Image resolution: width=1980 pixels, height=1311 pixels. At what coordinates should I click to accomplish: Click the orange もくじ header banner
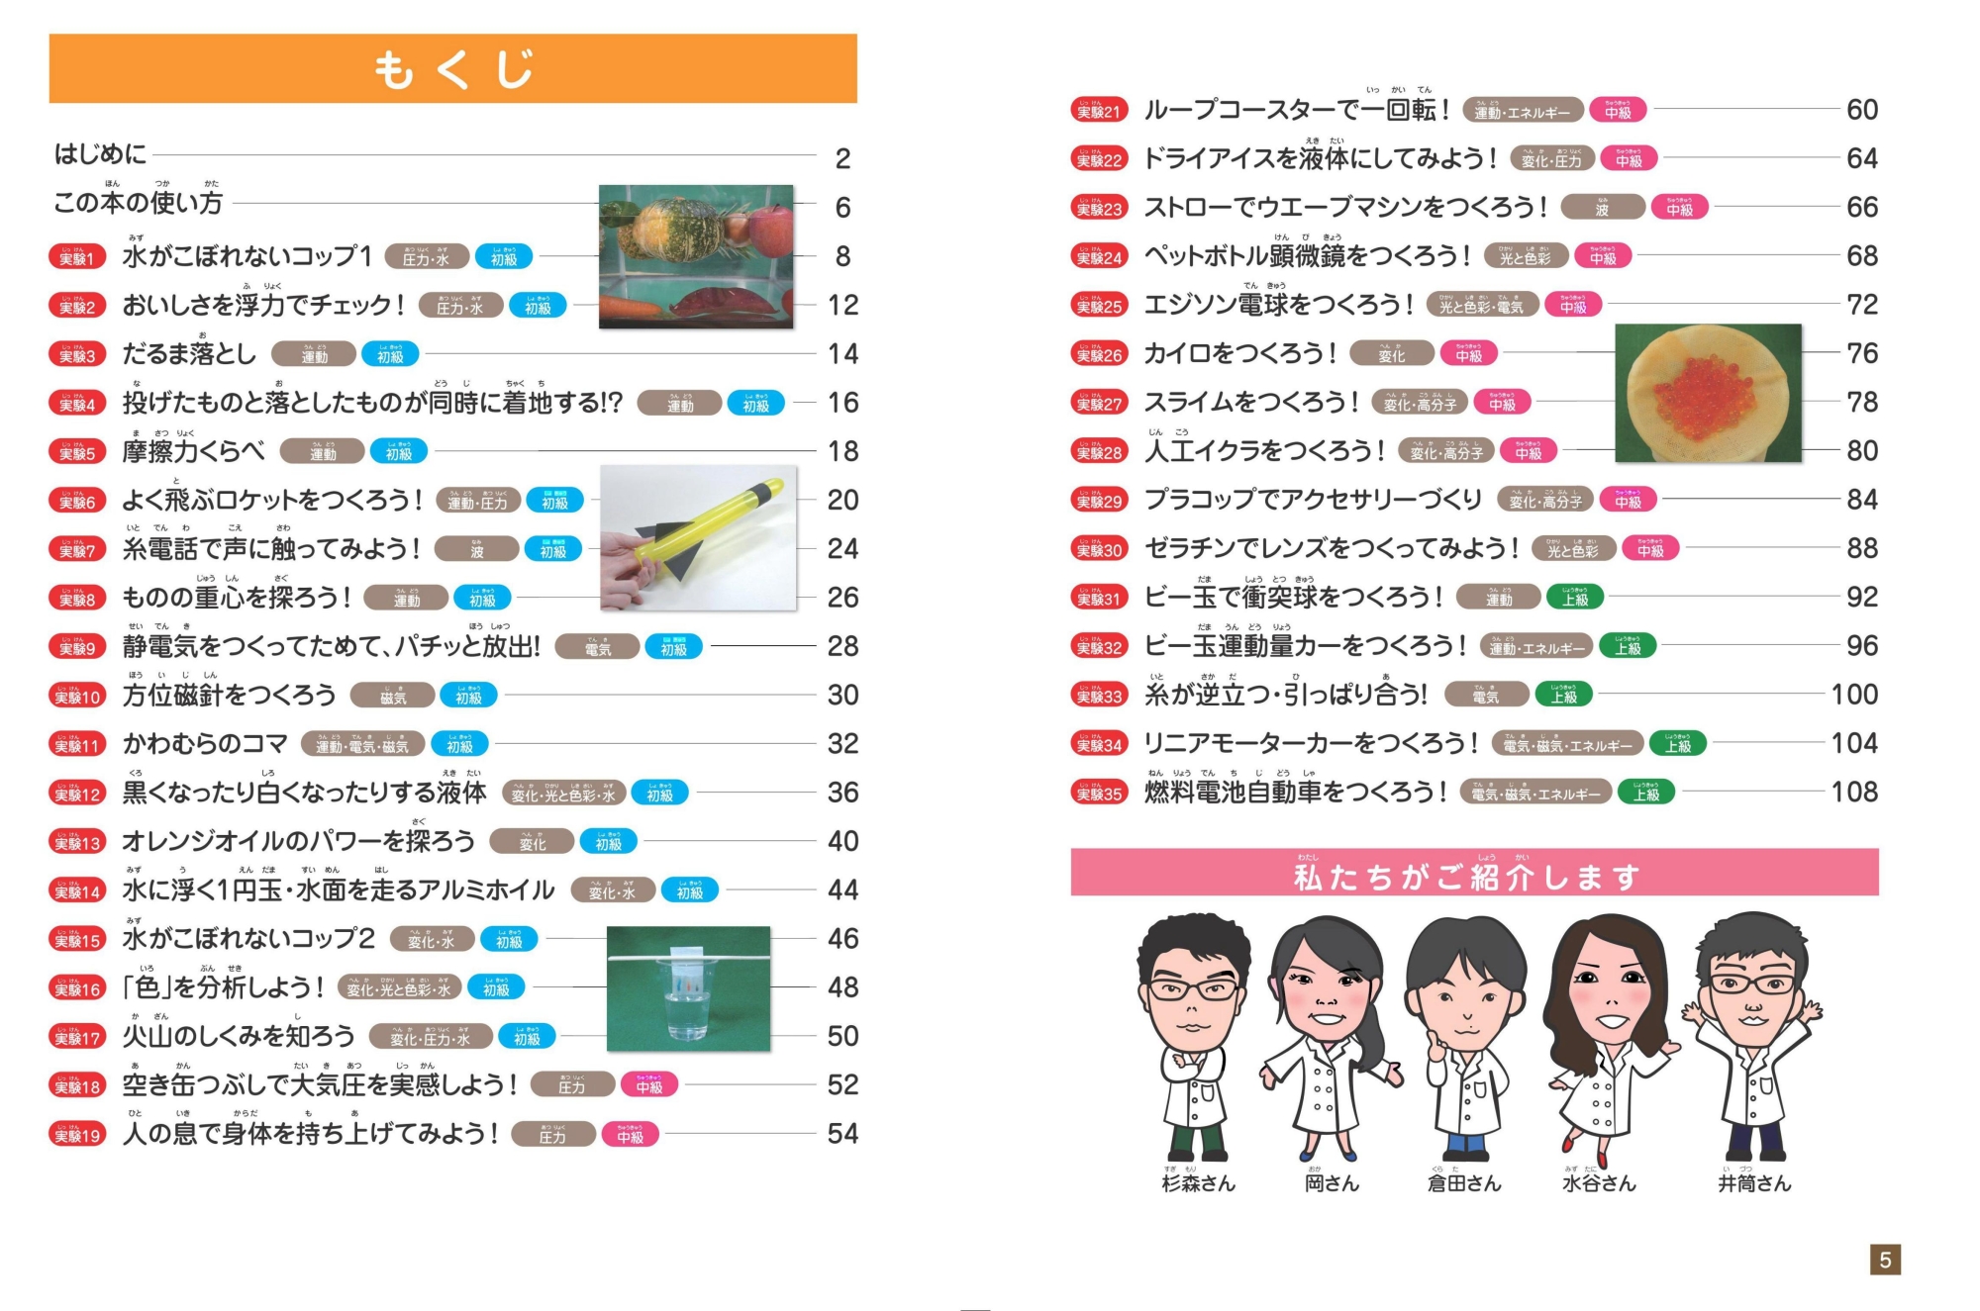[x=452, y=68]
